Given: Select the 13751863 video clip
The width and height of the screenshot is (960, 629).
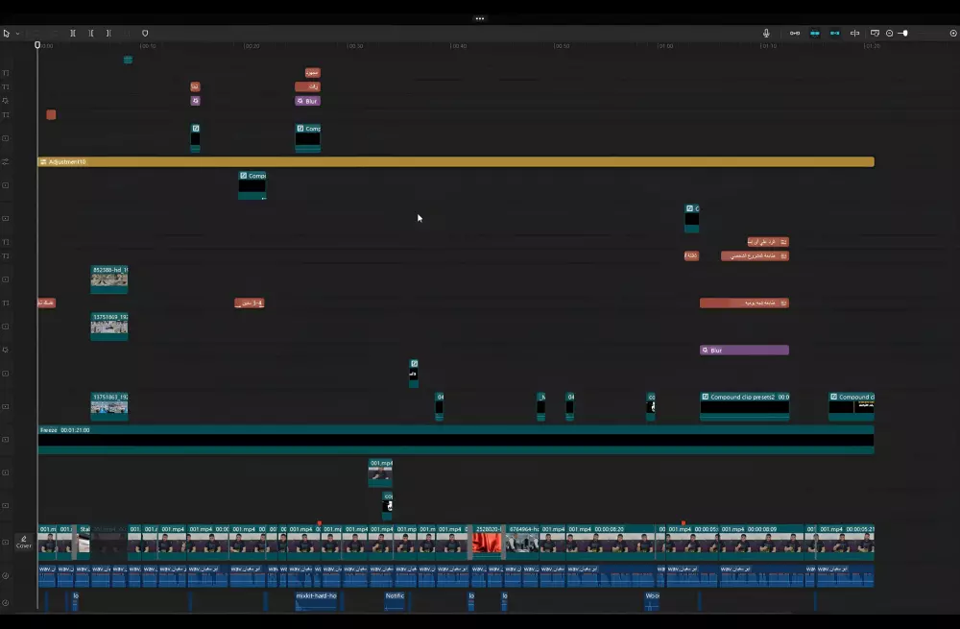Looking at the screenshot, I should coord(109,406).
